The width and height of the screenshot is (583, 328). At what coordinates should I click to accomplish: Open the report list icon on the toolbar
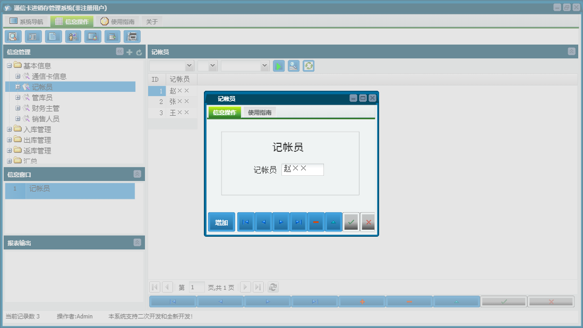pyautogui.click(x=33, y=37)
